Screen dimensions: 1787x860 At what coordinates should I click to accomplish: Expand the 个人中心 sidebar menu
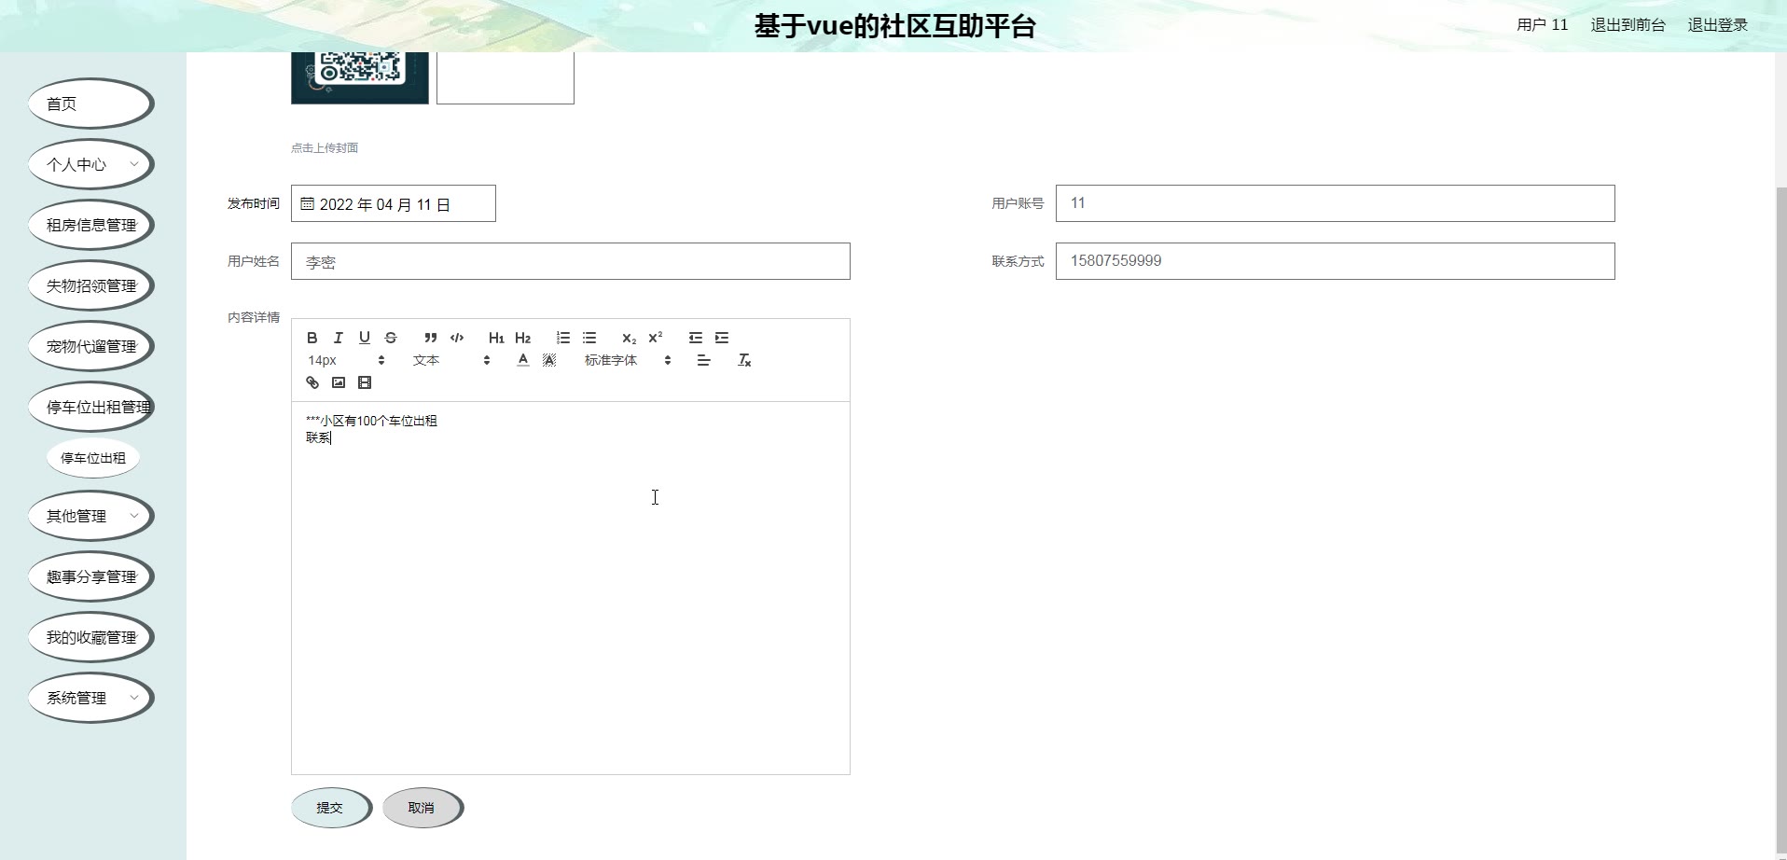click(90, 164)
